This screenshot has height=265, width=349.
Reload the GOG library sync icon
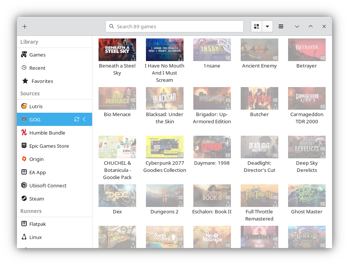click(x=77, y=119)
